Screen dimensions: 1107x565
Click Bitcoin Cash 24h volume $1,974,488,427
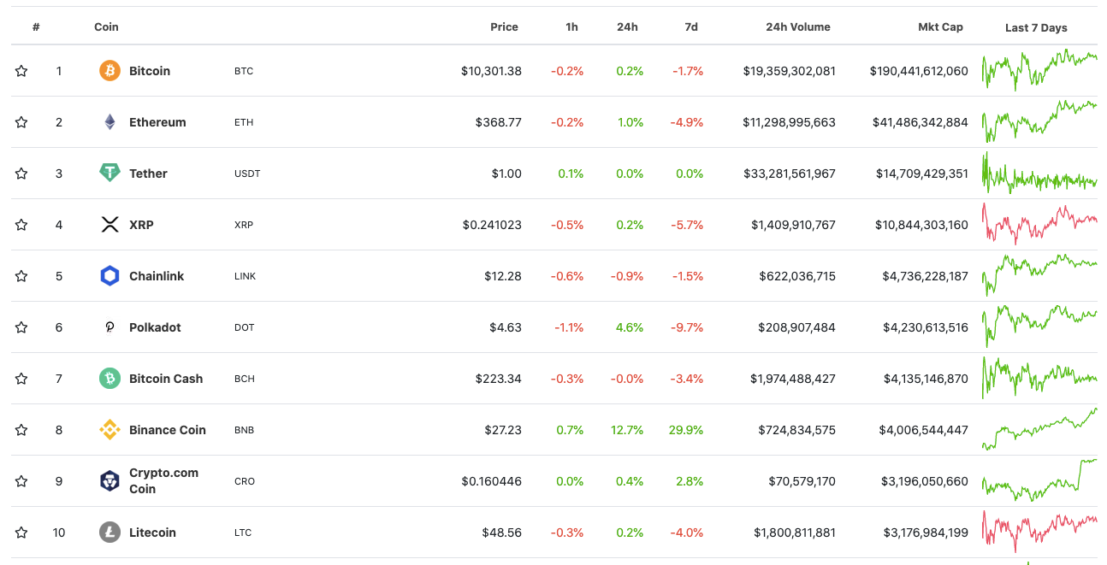tap(793, 379)
